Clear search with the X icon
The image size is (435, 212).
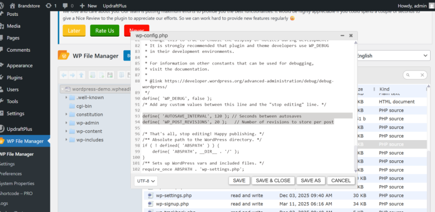pos(422,75)
